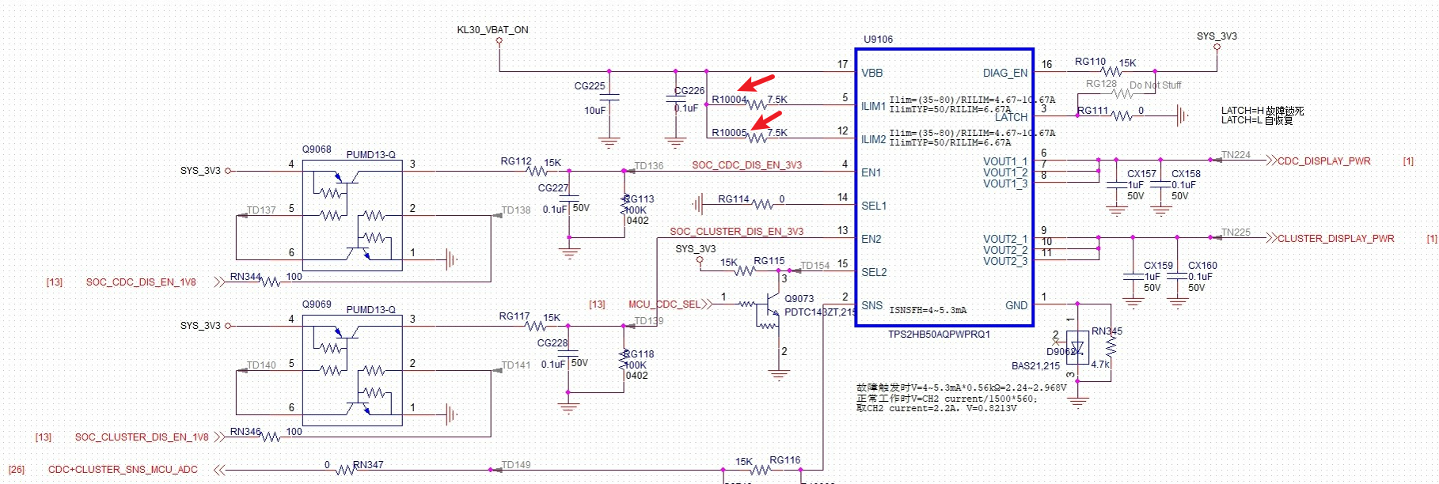Click the CG225 capacitor symbol
This screenshot has width=1439, height=484.
[609, 97]
